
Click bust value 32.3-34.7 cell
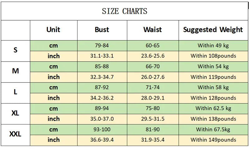point(102,77)
